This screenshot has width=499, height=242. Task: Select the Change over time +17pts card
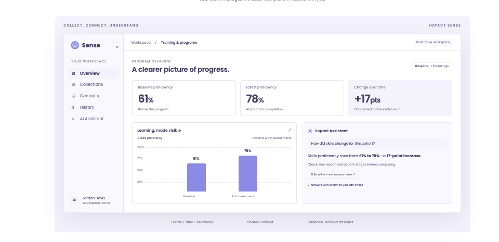tap(400, 98)
